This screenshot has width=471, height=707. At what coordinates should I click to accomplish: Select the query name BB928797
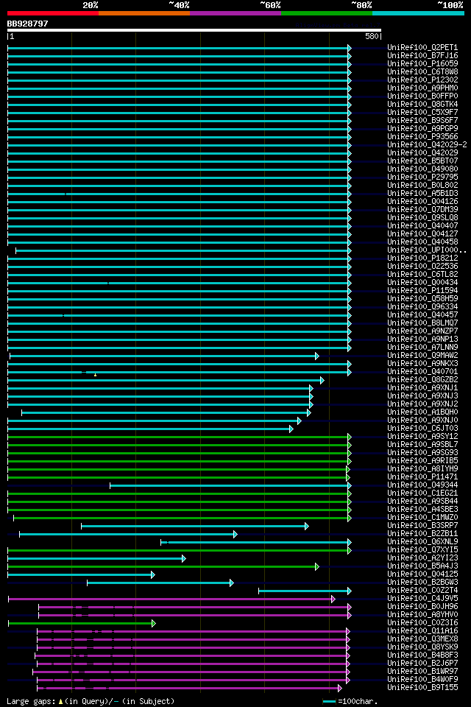[27, 24]
